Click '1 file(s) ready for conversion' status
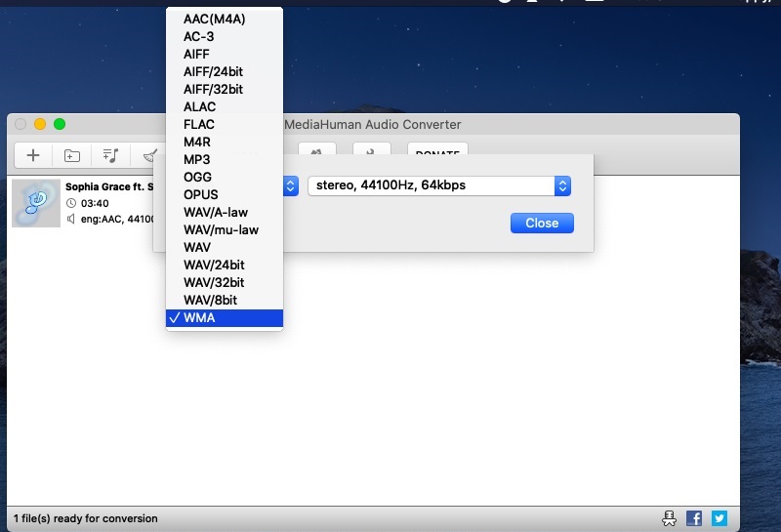The image size is (781, 532). click(x=85, y=518)
